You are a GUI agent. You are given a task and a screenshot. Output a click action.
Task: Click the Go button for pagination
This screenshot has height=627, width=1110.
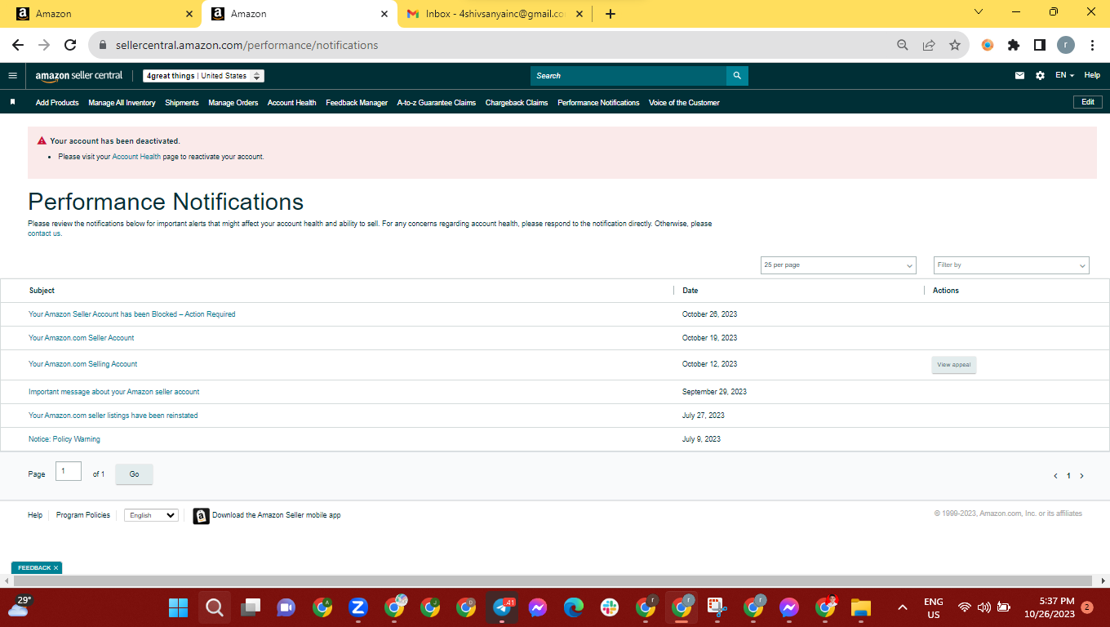134,474
